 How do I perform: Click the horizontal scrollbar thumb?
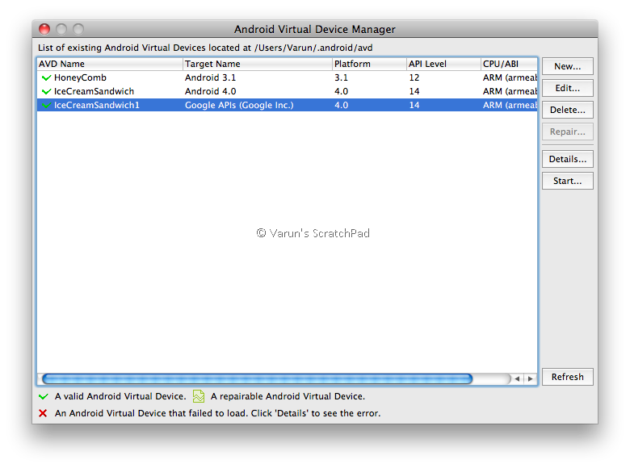click(257, 378)
